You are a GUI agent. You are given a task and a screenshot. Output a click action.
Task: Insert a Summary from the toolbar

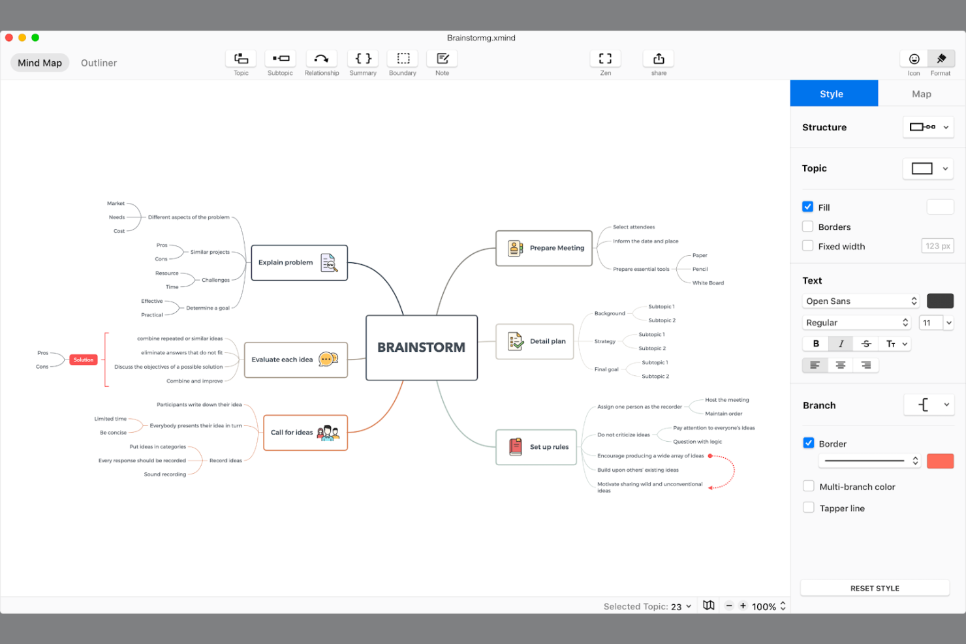pyautogui.click(x=363, y=62)
